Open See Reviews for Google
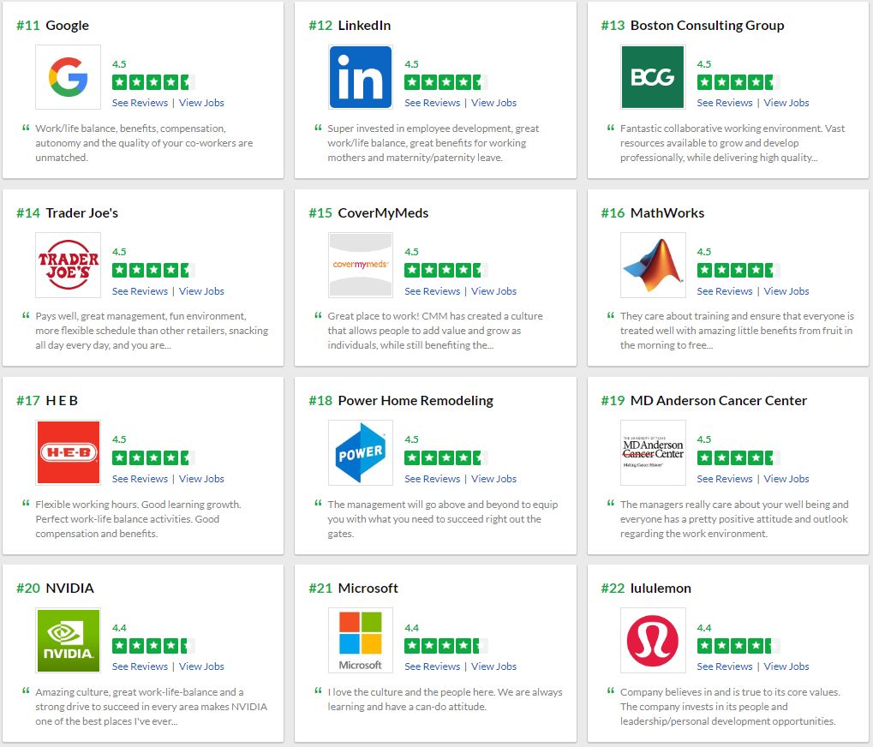Image resolution: width=873 pixels, height=747 pixels. coord(140,103)
